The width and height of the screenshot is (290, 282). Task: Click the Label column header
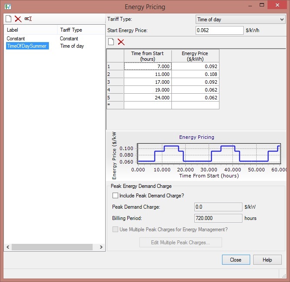pyautogui.click(x=30, y=30)
